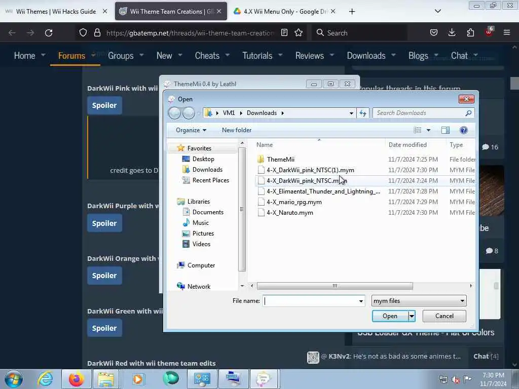Viewport: 519px width, 389px height.
Task: Expand the Downloads nav menu arrow on GBAtemp
Action: click(x=393, y=55)
